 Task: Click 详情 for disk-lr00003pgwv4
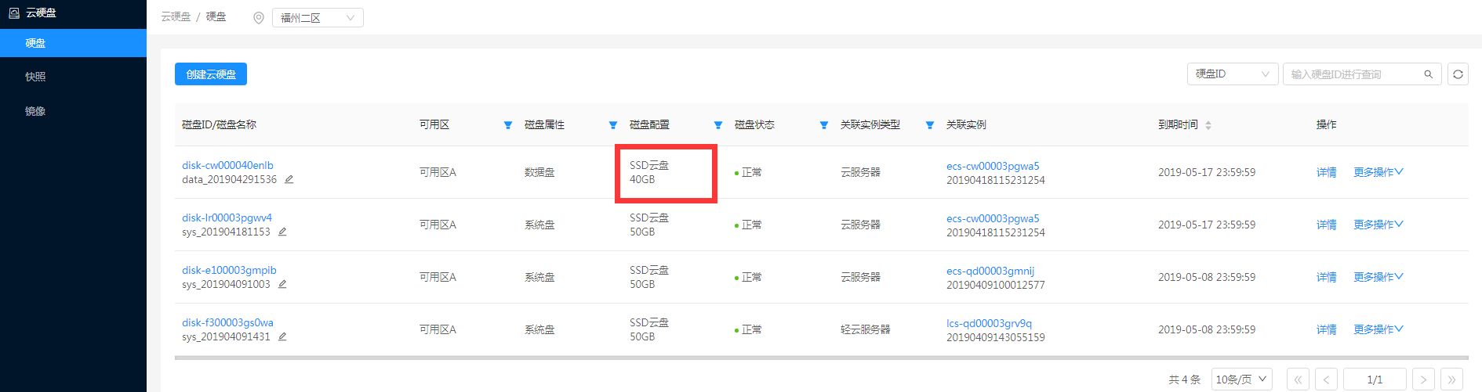tap(1326, 225)
